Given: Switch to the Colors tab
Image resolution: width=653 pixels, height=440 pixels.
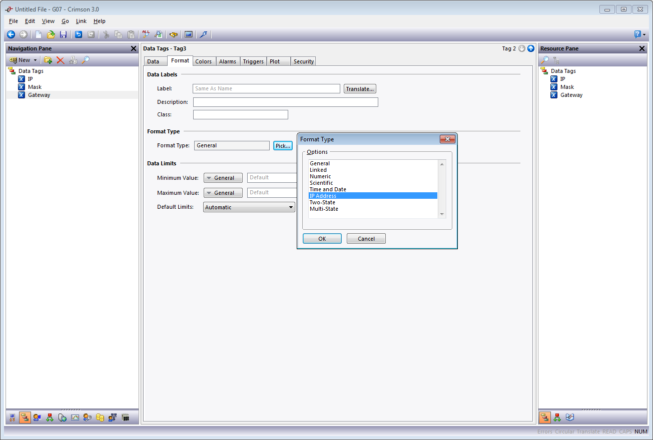Looking at the screenshot, I should click(203, 61).
